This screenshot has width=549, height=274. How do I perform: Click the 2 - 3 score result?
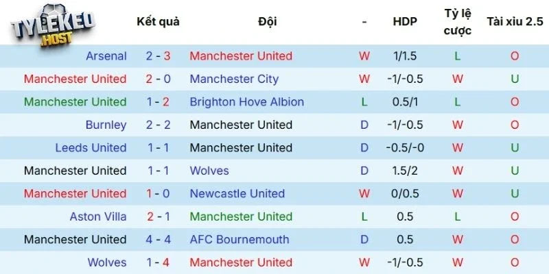coord(158,56)
